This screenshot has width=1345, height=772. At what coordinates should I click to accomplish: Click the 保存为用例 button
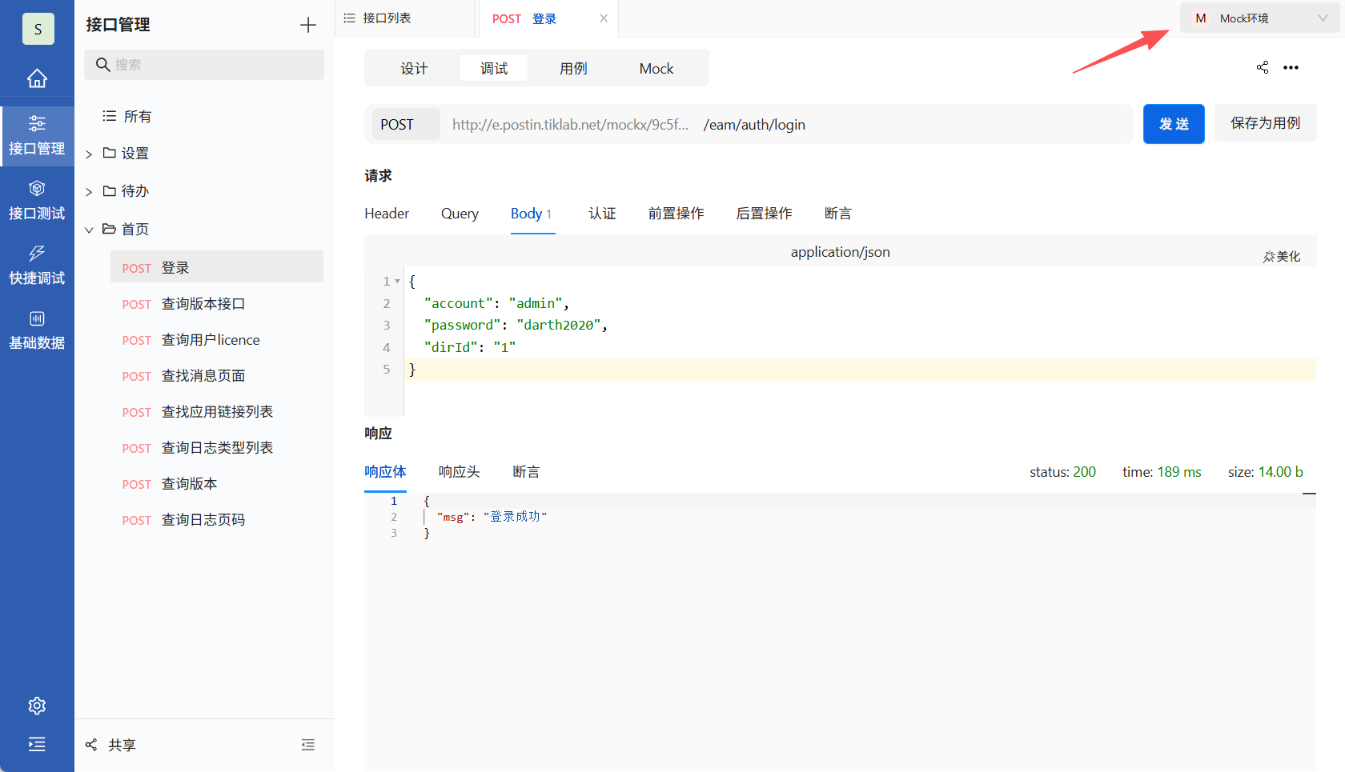click(1265, 123)
